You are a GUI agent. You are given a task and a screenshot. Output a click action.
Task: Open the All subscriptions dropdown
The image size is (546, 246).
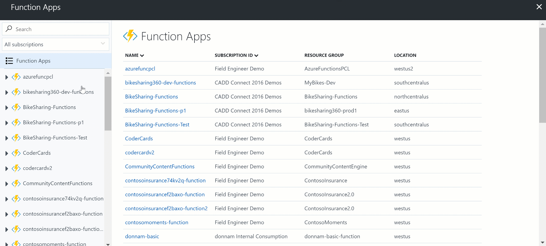[x=55, y=44]
